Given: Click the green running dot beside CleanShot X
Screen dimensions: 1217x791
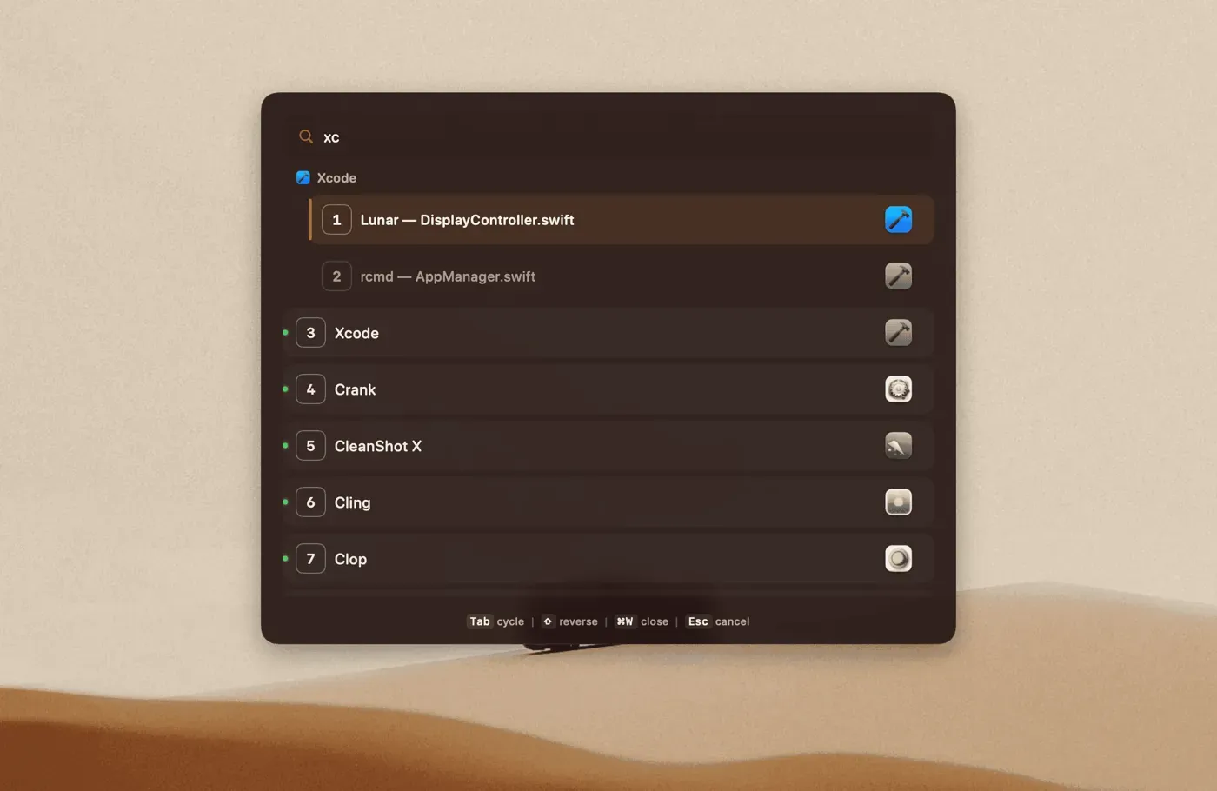Looking at the screenshot, I should 285,446.
